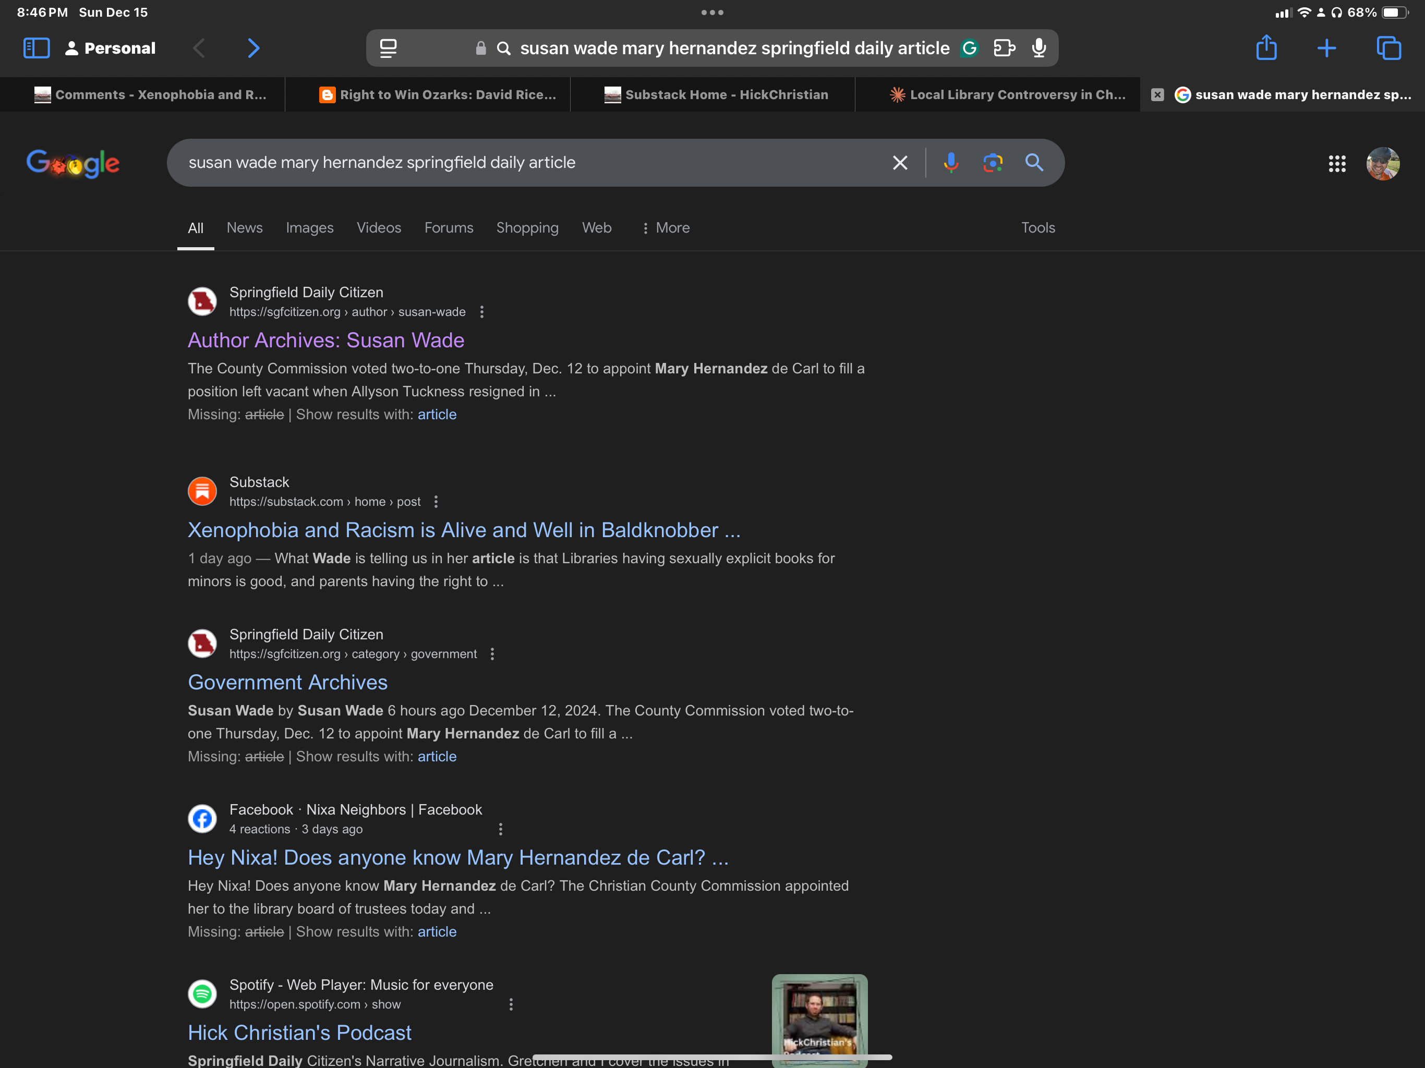The height and width of the screenshot is (1068, 1425).
Task: Open the page menu reader icon in address bar
Action: 389,48
